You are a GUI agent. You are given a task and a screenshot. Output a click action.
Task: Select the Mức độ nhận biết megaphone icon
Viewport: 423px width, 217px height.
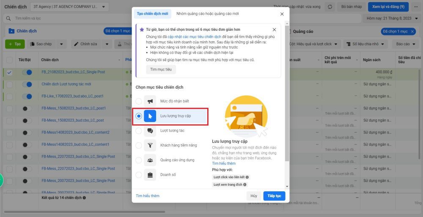(150, 101)
